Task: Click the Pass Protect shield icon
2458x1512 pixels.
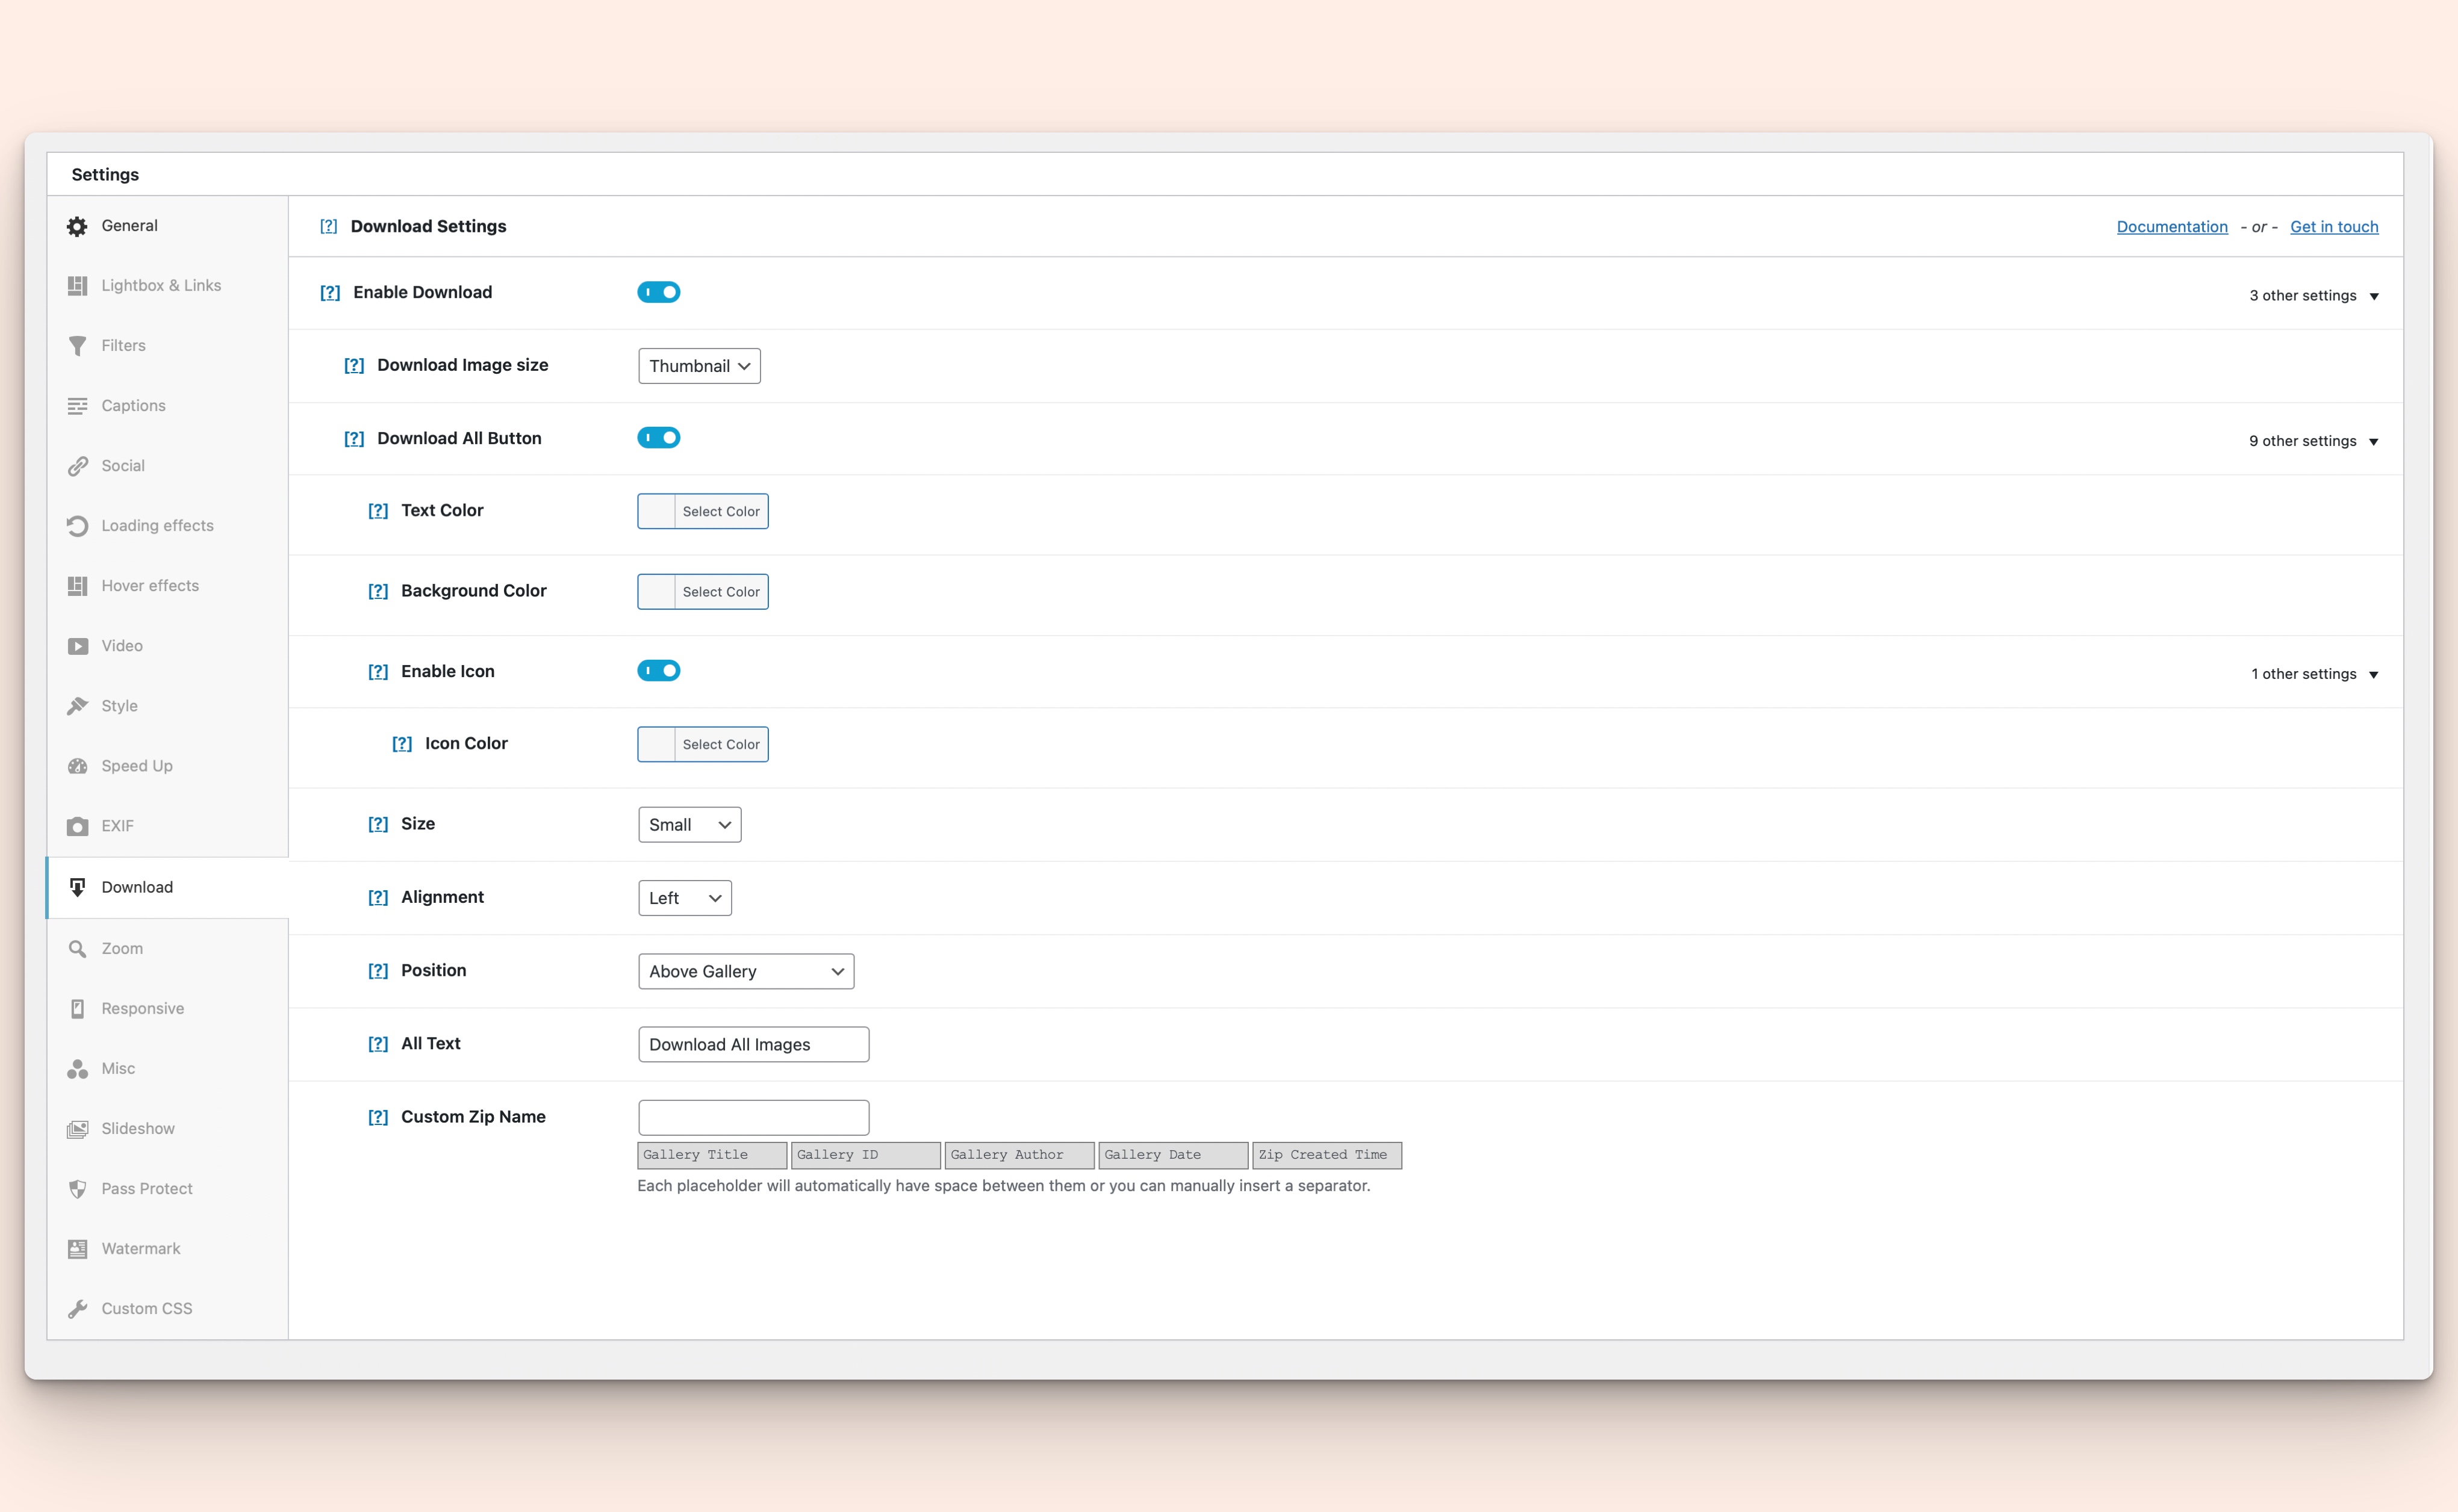Action: point(77,1189)
